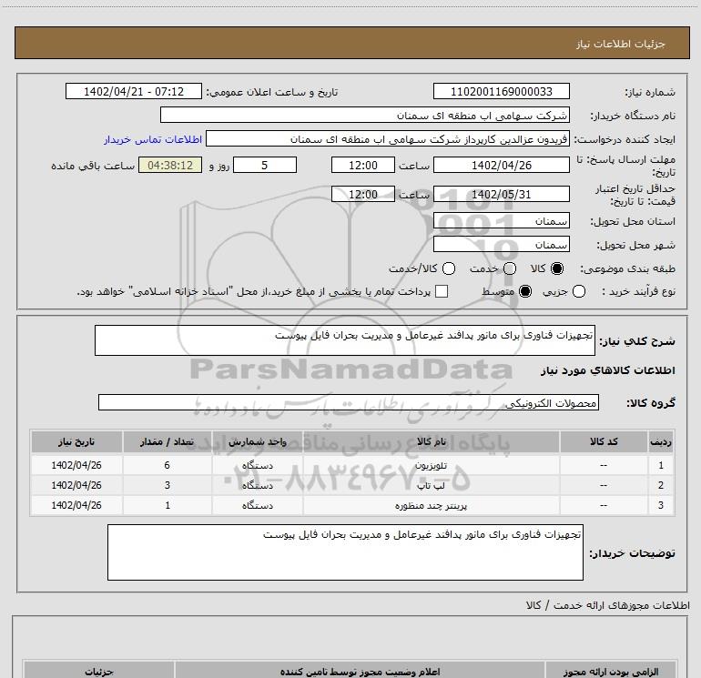
Task: Click the تلویزیون item name cell
Action: [x=431, y=465]
